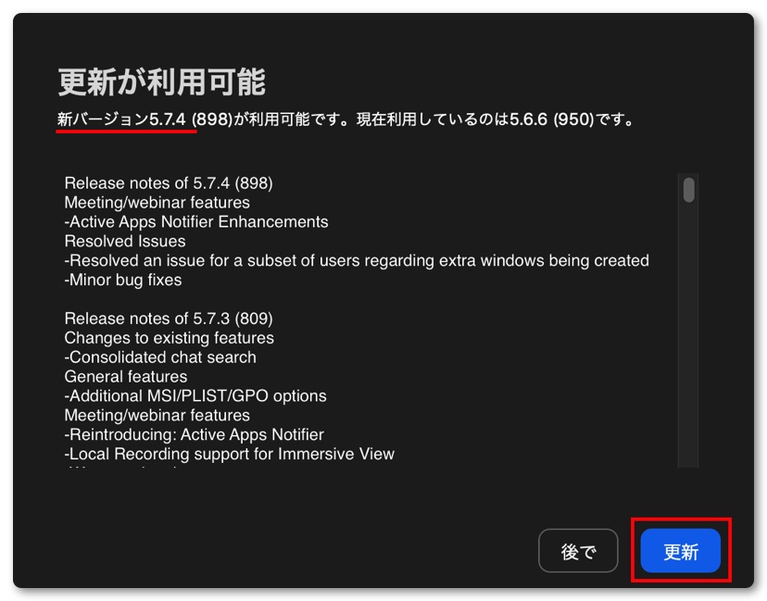Click the Release notes of 5.7.4 (898) heading
This screenshot has height=601, width=767.
point(169,182)
